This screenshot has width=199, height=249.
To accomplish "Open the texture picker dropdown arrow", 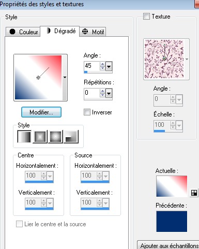I will tap(187, 59).
